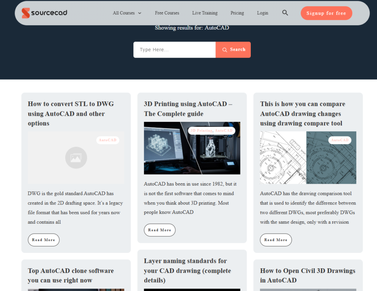
Task: Click the SourceCAD logo icon
Action: (x=26, y=13)
